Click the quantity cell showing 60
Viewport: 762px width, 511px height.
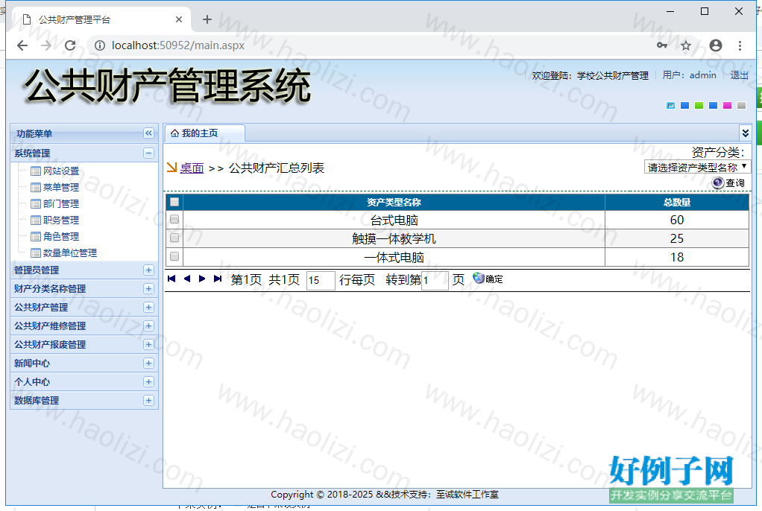click(x=677, y=220)
